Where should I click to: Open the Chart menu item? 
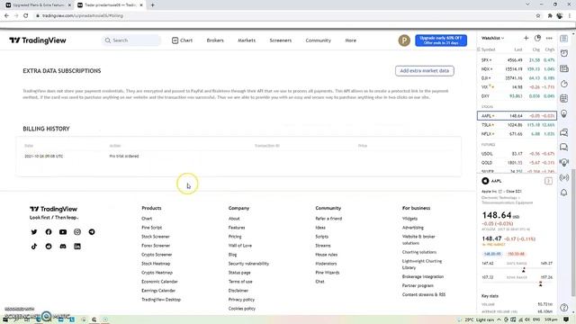coord(182,40)
